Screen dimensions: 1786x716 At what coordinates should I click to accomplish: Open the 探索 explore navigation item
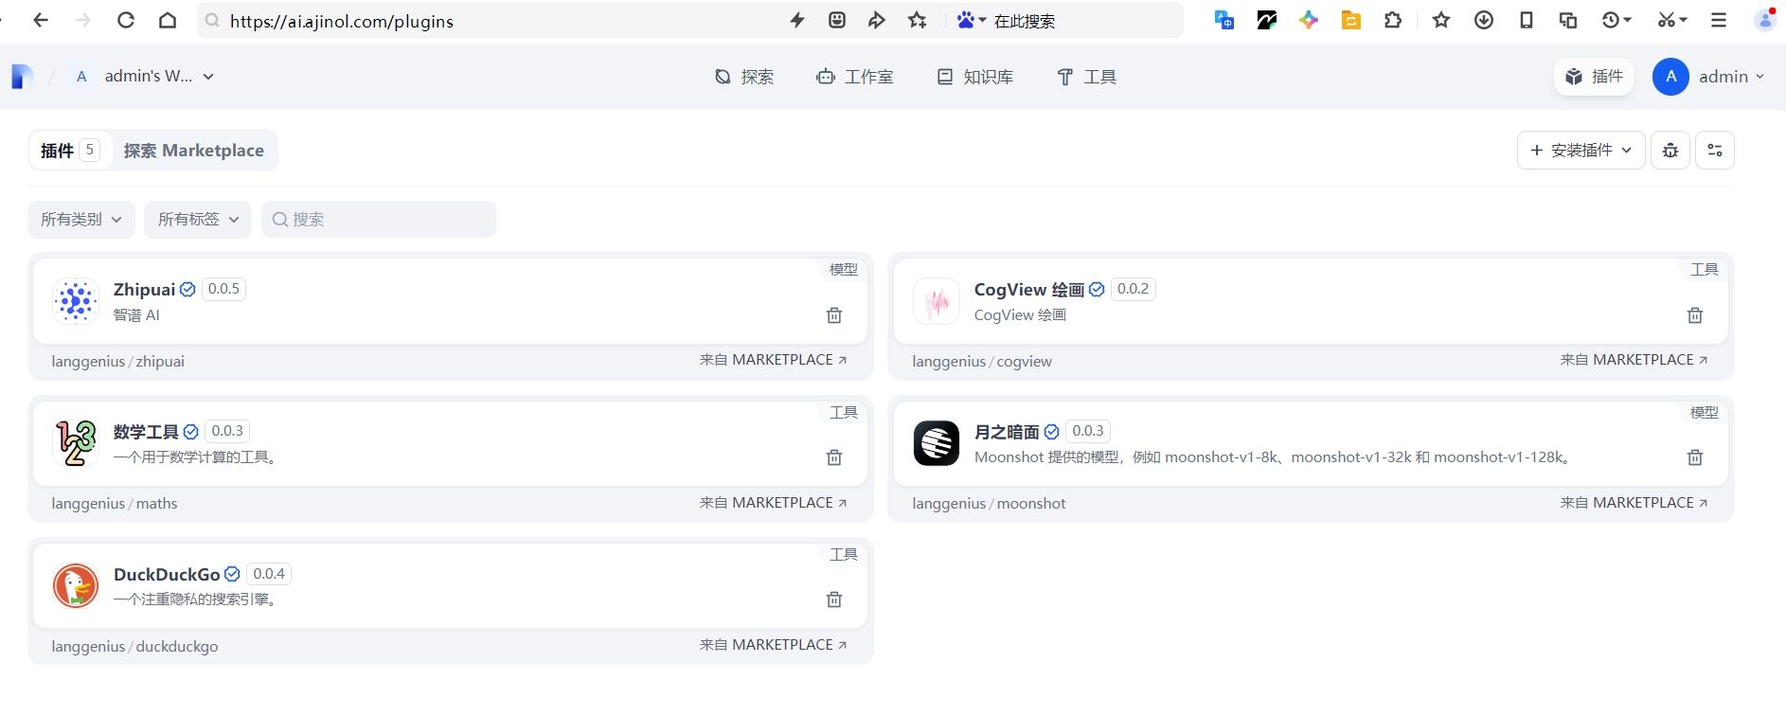pos(744,77)
